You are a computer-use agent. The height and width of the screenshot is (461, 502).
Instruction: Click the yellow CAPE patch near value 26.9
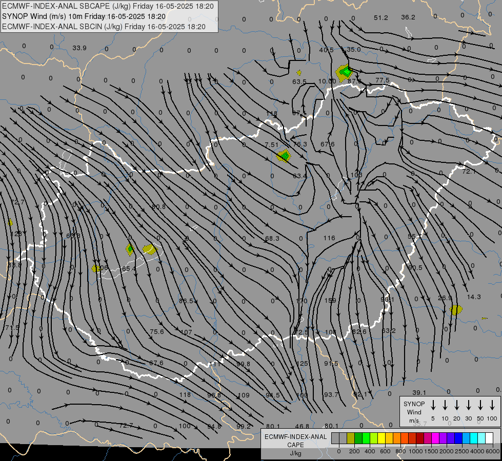(x=455, y=310)
